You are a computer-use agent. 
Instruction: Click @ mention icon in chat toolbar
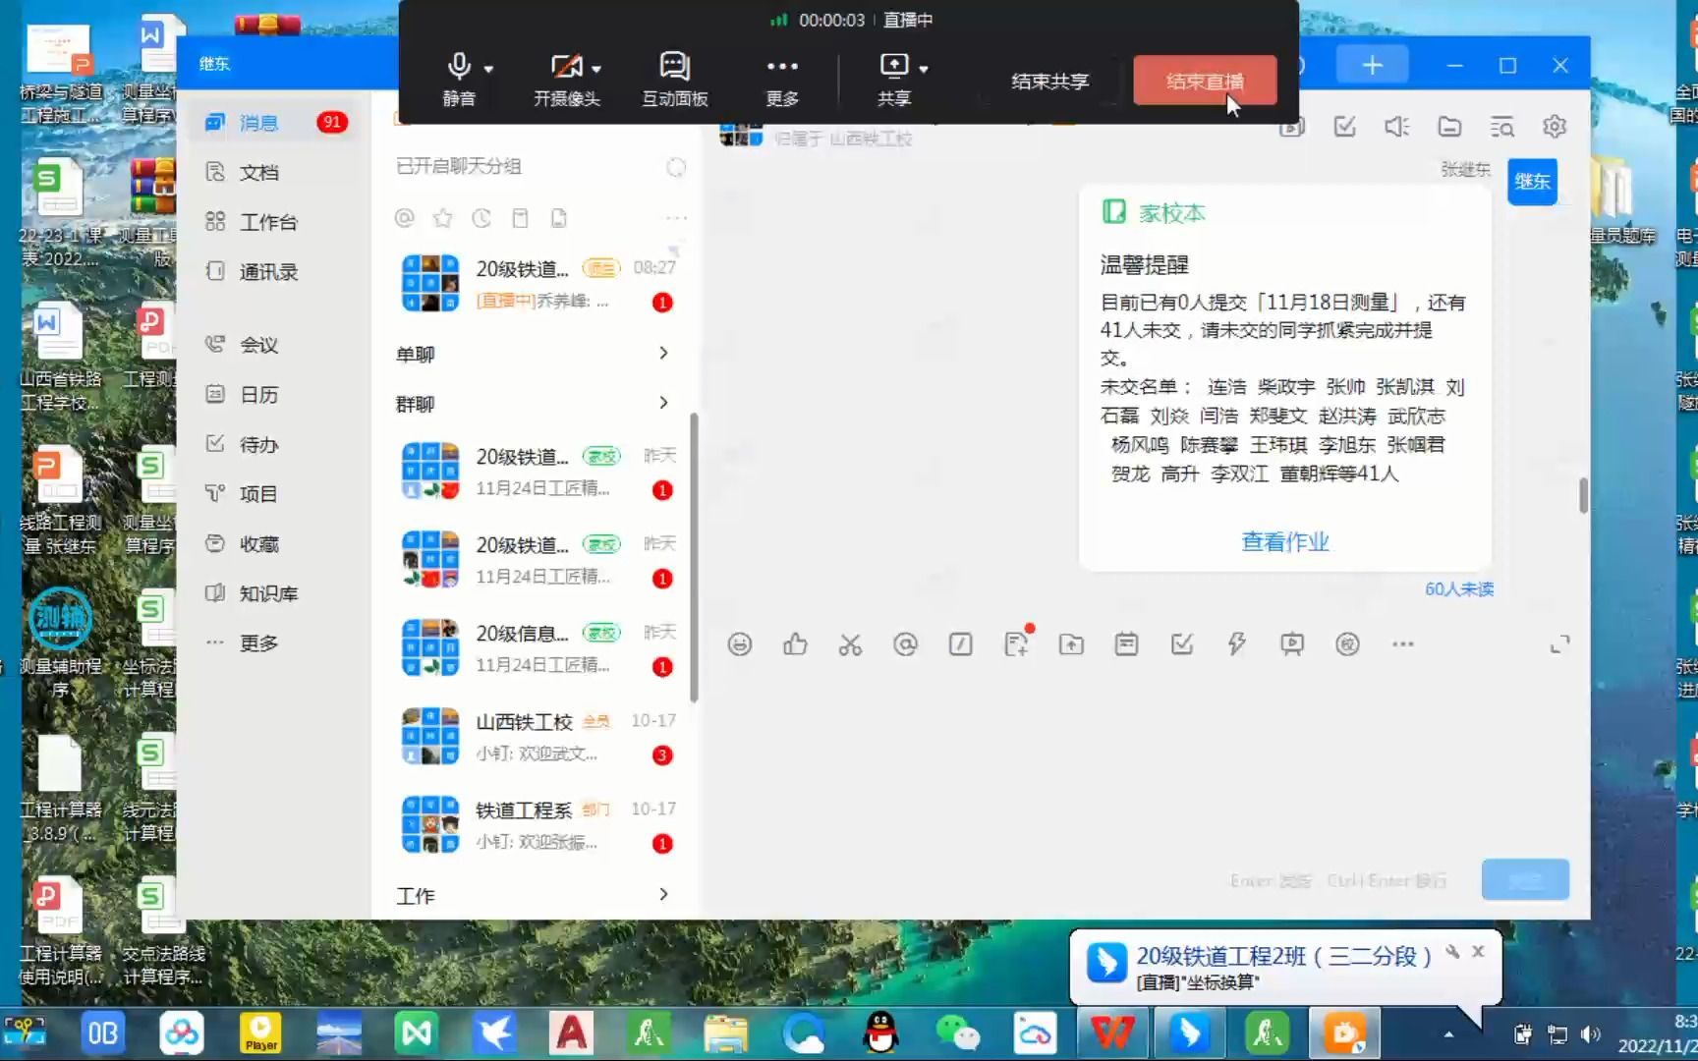click(x=905, y=644)
